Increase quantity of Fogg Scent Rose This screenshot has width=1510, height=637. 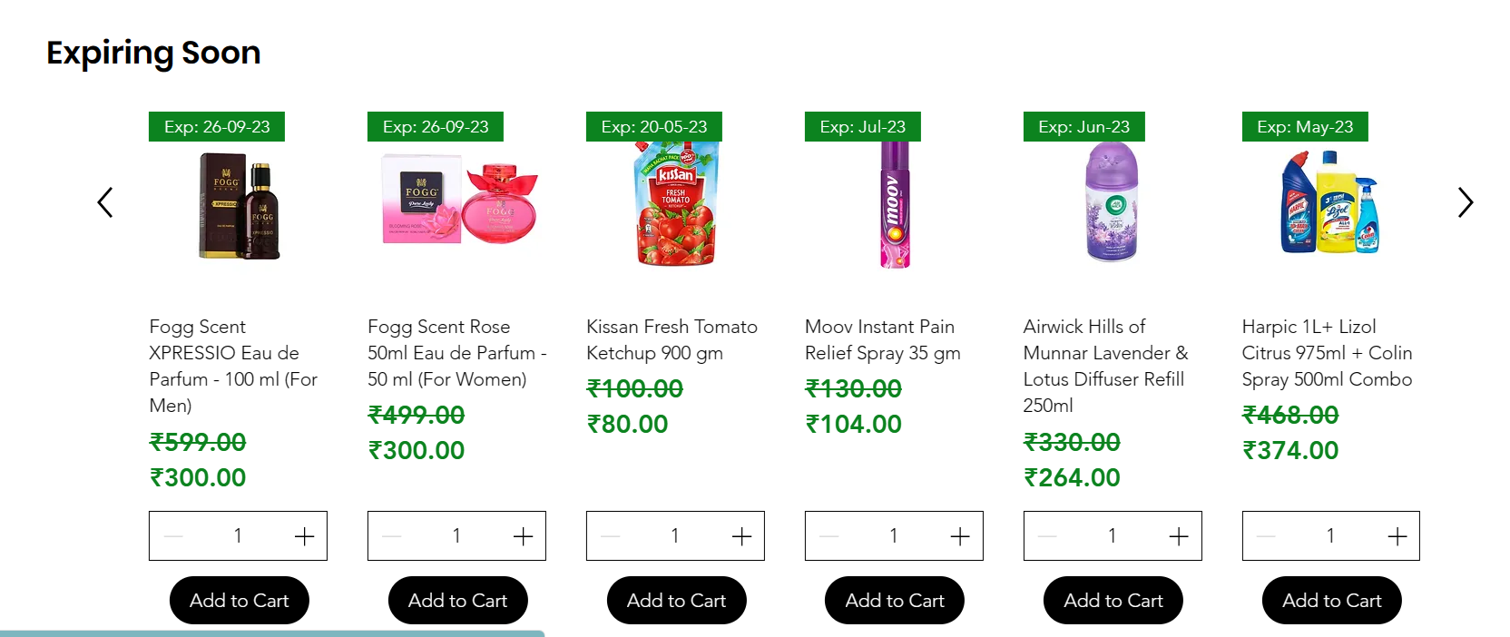click(523, 536)
